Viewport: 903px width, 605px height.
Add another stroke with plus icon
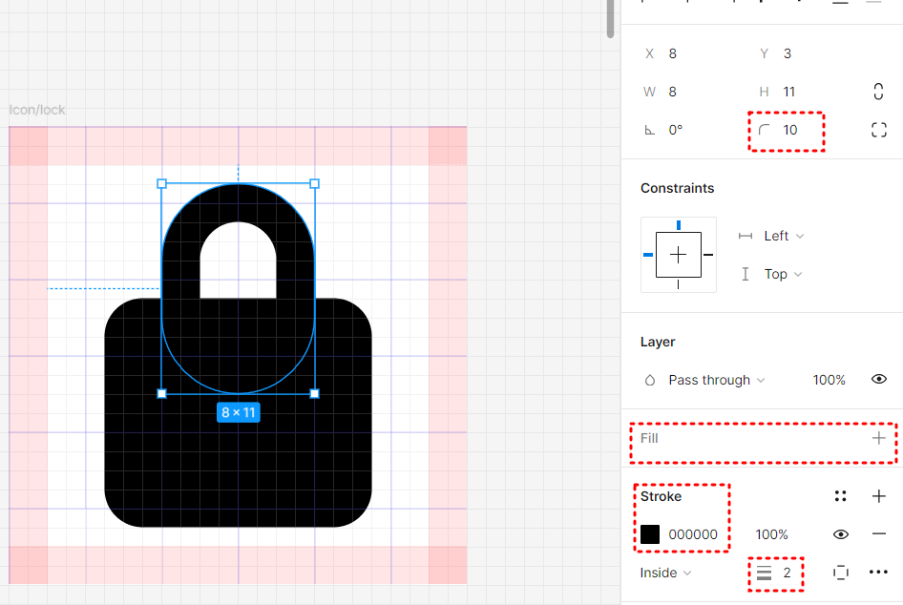point(878,495)
